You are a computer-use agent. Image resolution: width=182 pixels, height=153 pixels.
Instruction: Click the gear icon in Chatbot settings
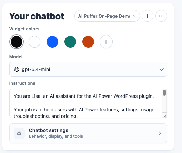click(x=19, y=133)
